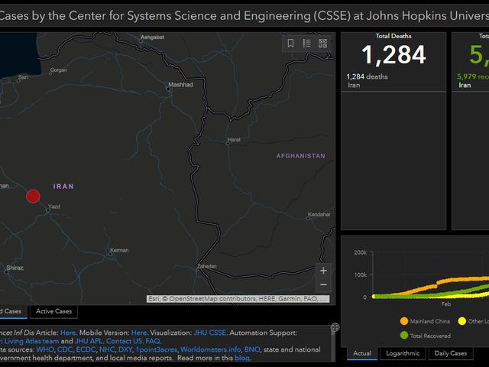489x367 pixels.
Task: Click the Gorgan city label
Action: click(58, 70)
